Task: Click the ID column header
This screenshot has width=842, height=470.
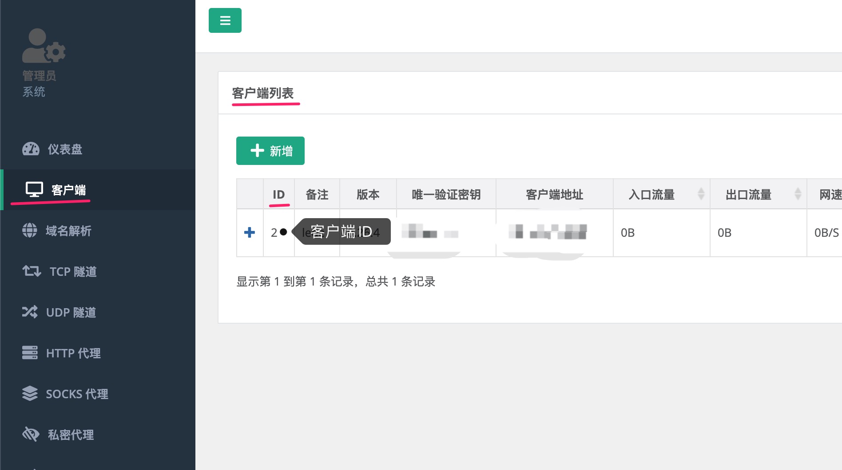Action: (x=279, y=194)
